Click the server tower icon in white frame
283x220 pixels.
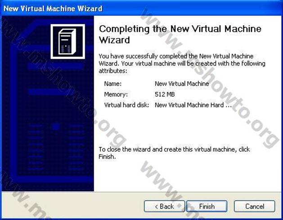(x=67, y=41)
